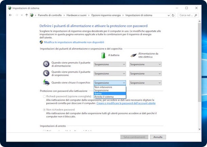Click the A batteria column label
Viewport: 207px width, 147px height.
(114, 55)
